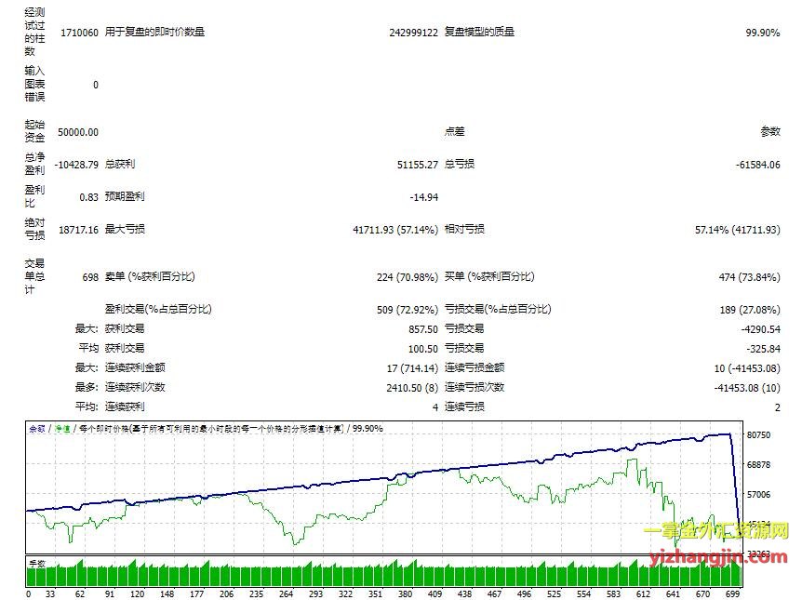Click the 余额 balance legend in chart
The width and height of the screenshot is (802, 600).
click(x=37, y=429)
